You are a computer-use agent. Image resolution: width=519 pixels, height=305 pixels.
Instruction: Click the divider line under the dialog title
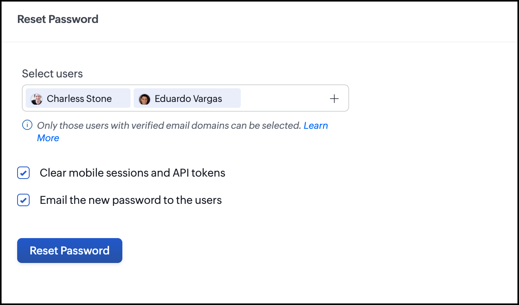[x=259, y=42]
